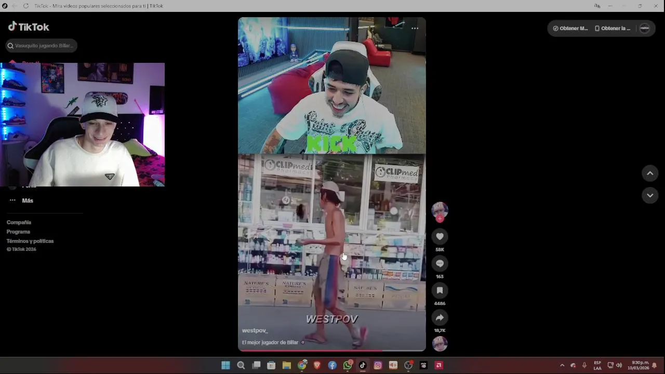The height and width of the screenshot is (374, 665).
Task: Open File Explorer from the taskbar
Action: tap(286, 365)
